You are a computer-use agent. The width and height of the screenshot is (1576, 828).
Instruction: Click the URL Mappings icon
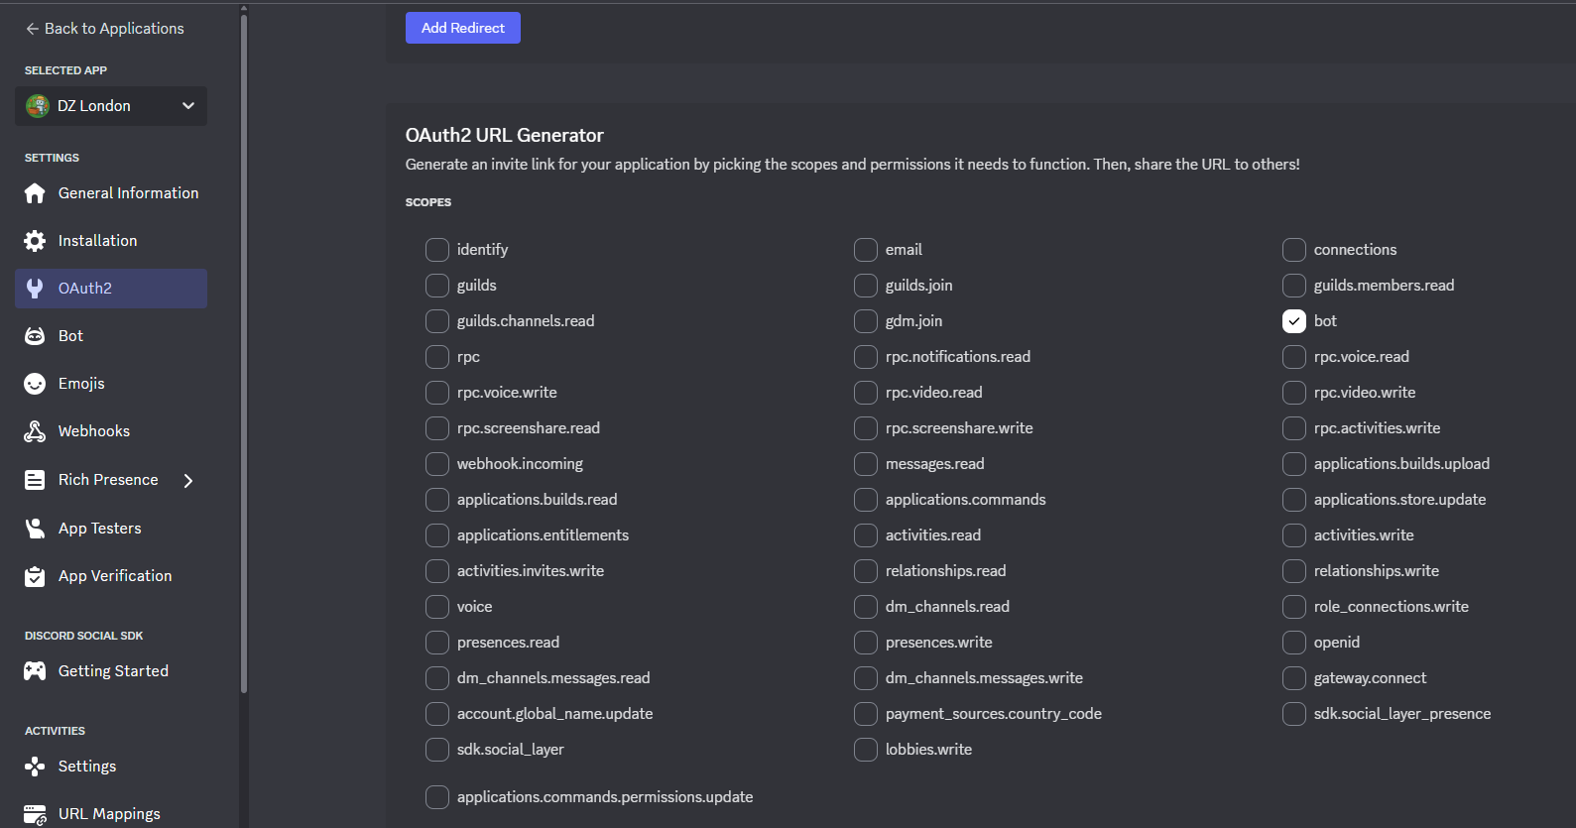click(x=35, y=814)
